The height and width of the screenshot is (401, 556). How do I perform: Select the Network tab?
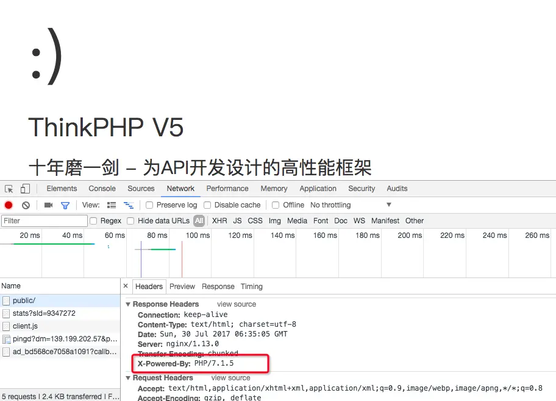coord(180,189)
